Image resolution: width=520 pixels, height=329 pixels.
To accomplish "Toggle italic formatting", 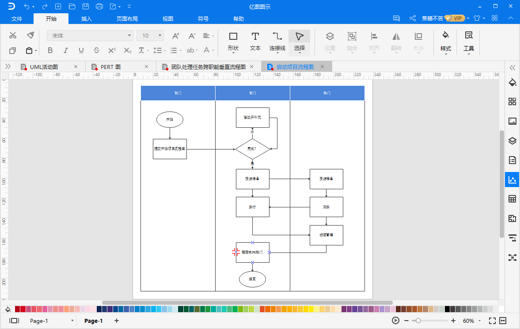I will point(66,50).
